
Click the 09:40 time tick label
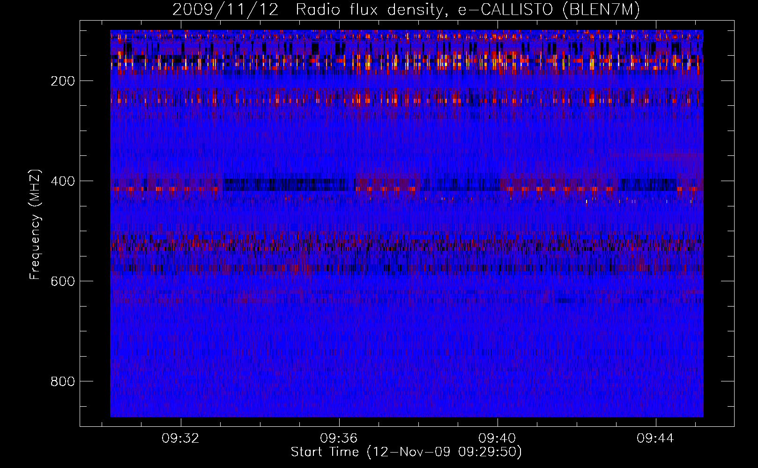point(497,439)
